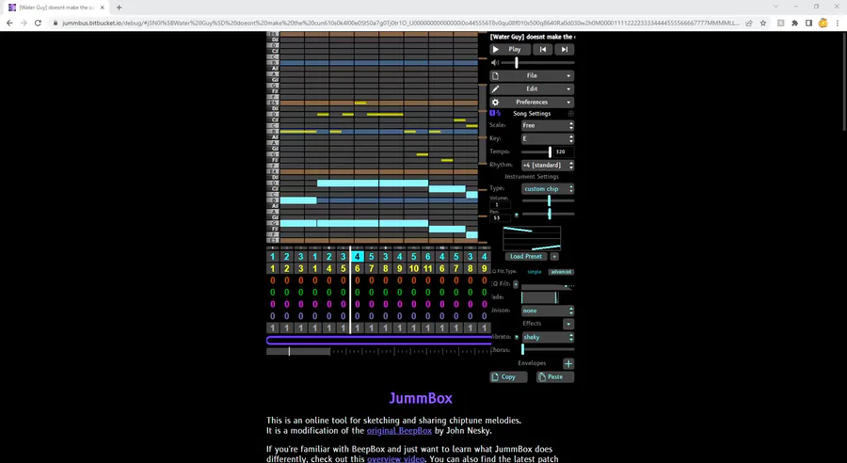Select highlighted cyan pattern 4 in bar 7
Image resolution: width=847 pixels, height=463 pixels.
click(x=357, y=257)
